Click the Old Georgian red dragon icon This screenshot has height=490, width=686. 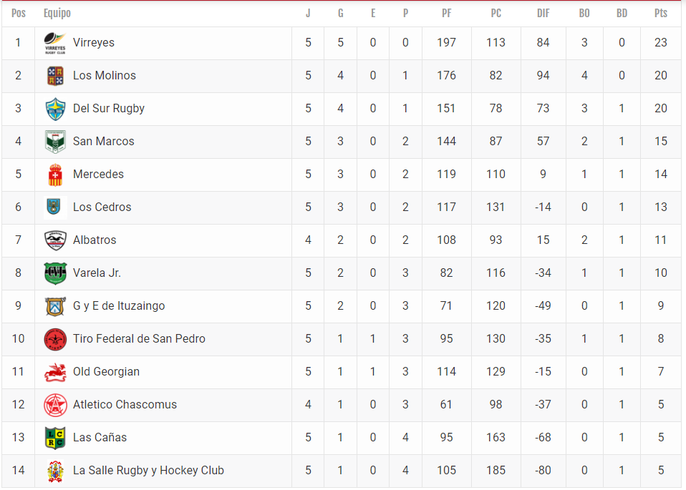[55, 372]
